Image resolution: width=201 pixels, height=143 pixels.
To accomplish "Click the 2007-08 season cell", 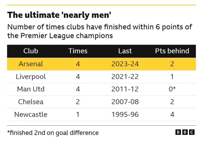I will click(x=125, y=102).
